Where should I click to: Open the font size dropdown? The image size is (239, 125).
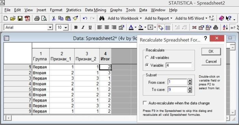[66, 28]
